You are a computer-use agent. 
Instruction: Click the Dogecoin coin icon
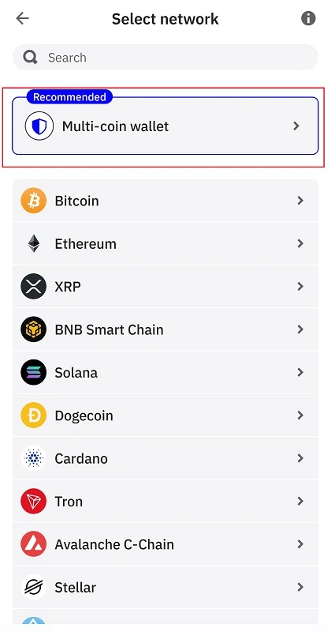(x=33, y=416)
